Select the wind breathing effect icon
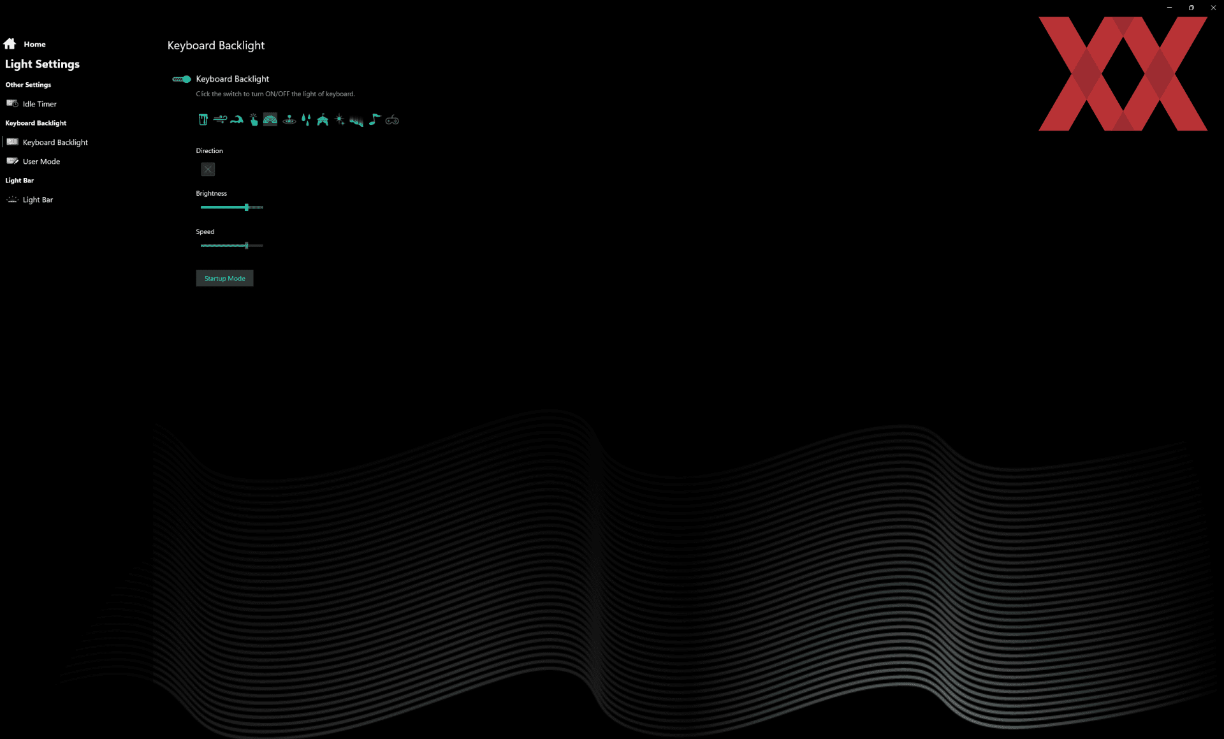1224x739 pixels. coord(220,120)
